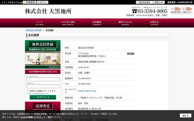Click the 代表者名 value 坂本 菜央
Viewport: 194px width, 121px height.
(83, 103)
